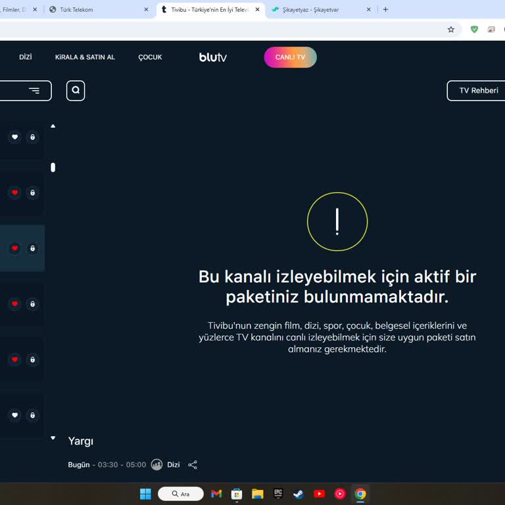505x505 pixels.
Task: Open the channel search magnifier button
Action: coord(76,91)
